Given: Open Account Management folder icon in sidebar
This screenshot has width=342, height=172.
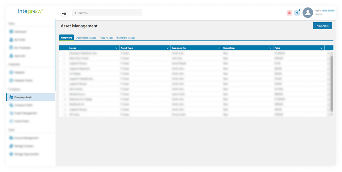Looking at the screenshot, I should 11,138.
